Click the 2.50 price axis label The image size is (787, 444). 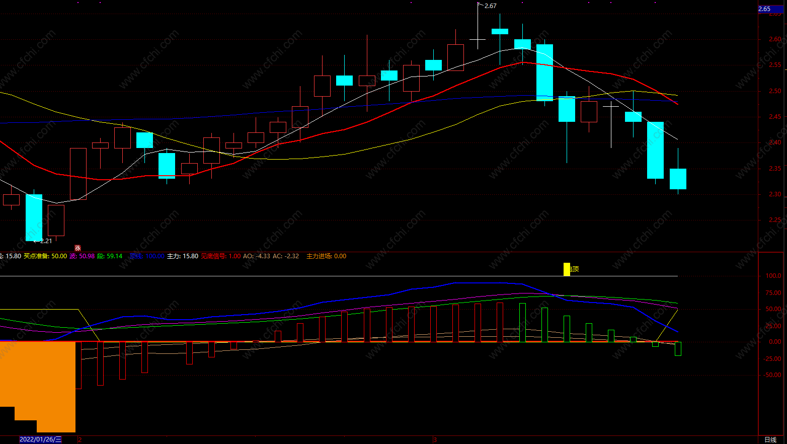[x=775, y=91]
